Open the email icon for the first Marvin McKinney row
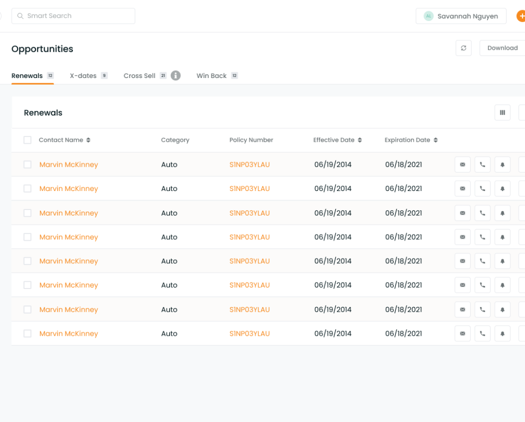Viewport: 525px width, 422px height. (462, 164)
